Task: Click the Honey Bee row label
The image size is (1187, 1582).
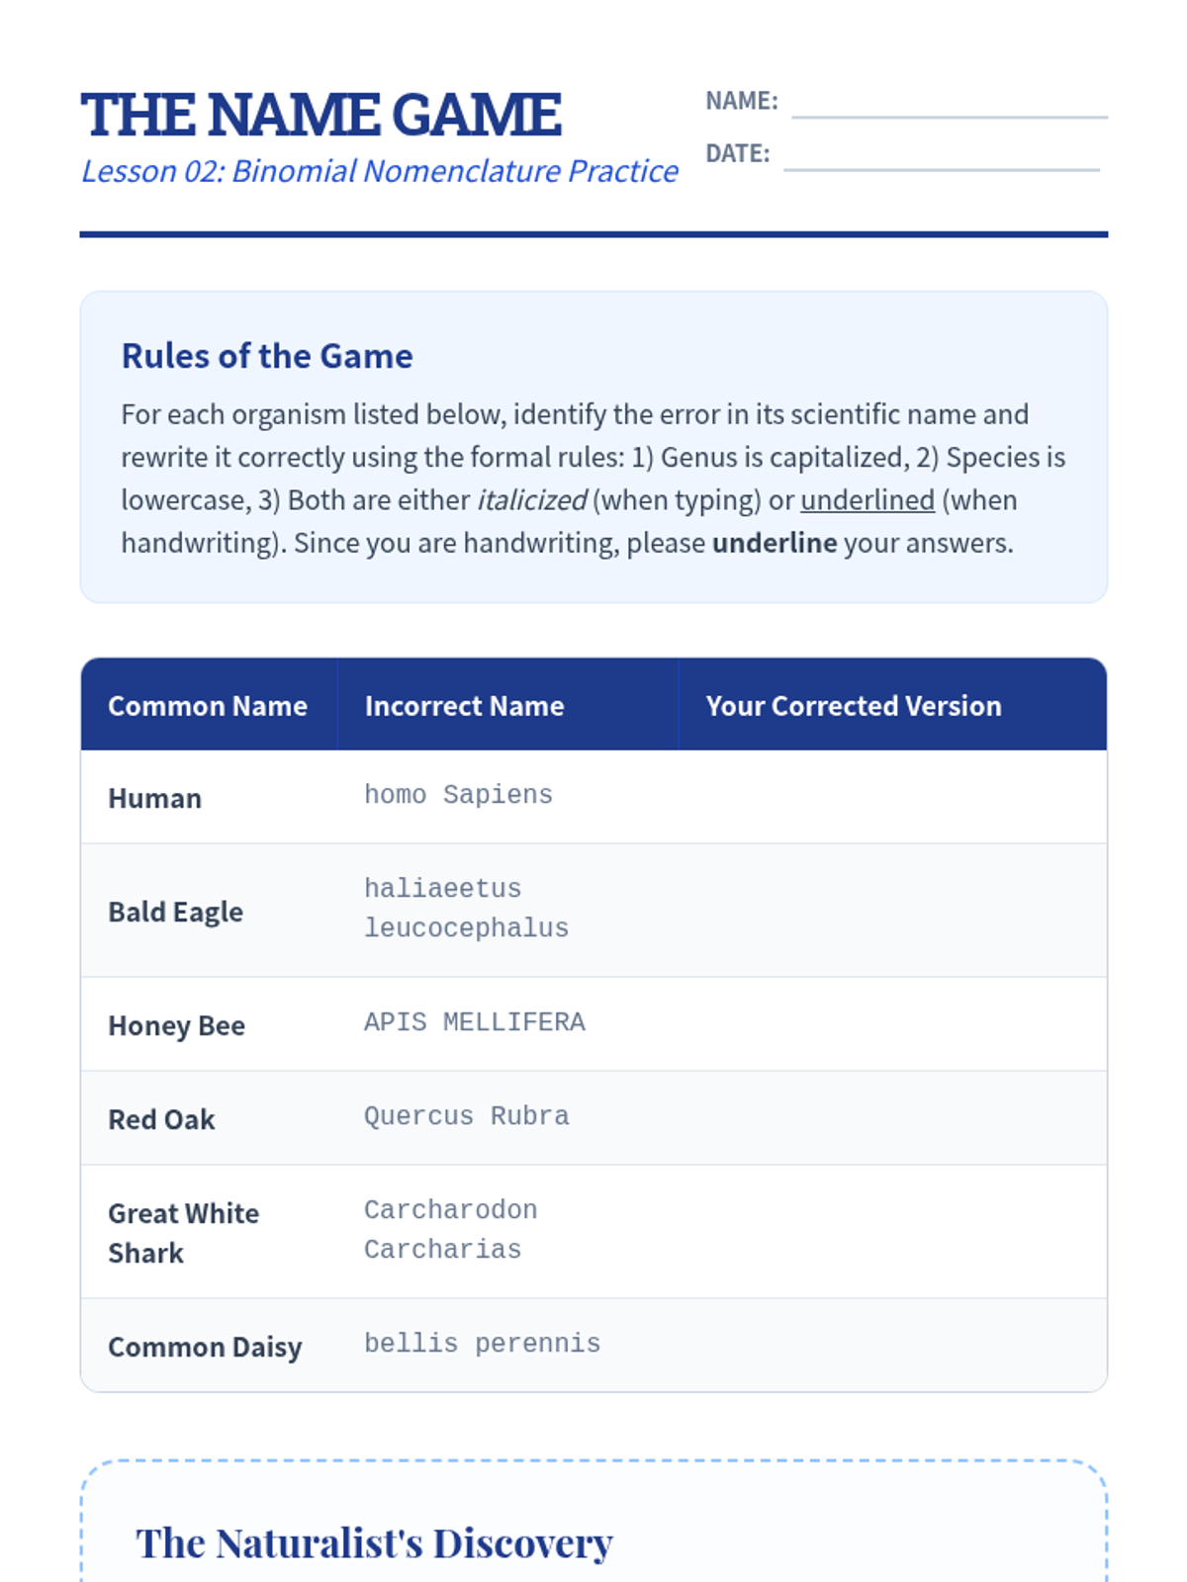Action: pyautogui.click(x=176, y=1025)
